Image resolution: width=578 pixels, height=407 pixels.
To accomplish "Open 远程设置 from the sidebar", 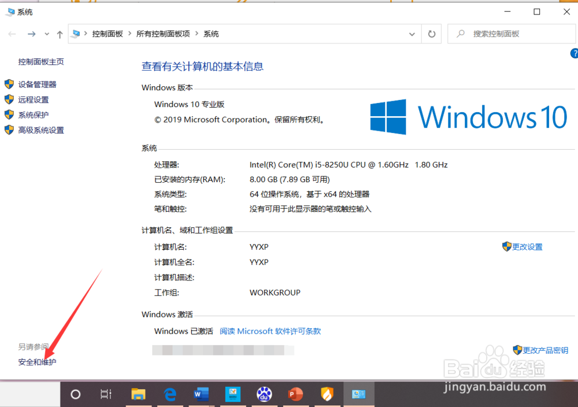I will click(x=34, y=99).
